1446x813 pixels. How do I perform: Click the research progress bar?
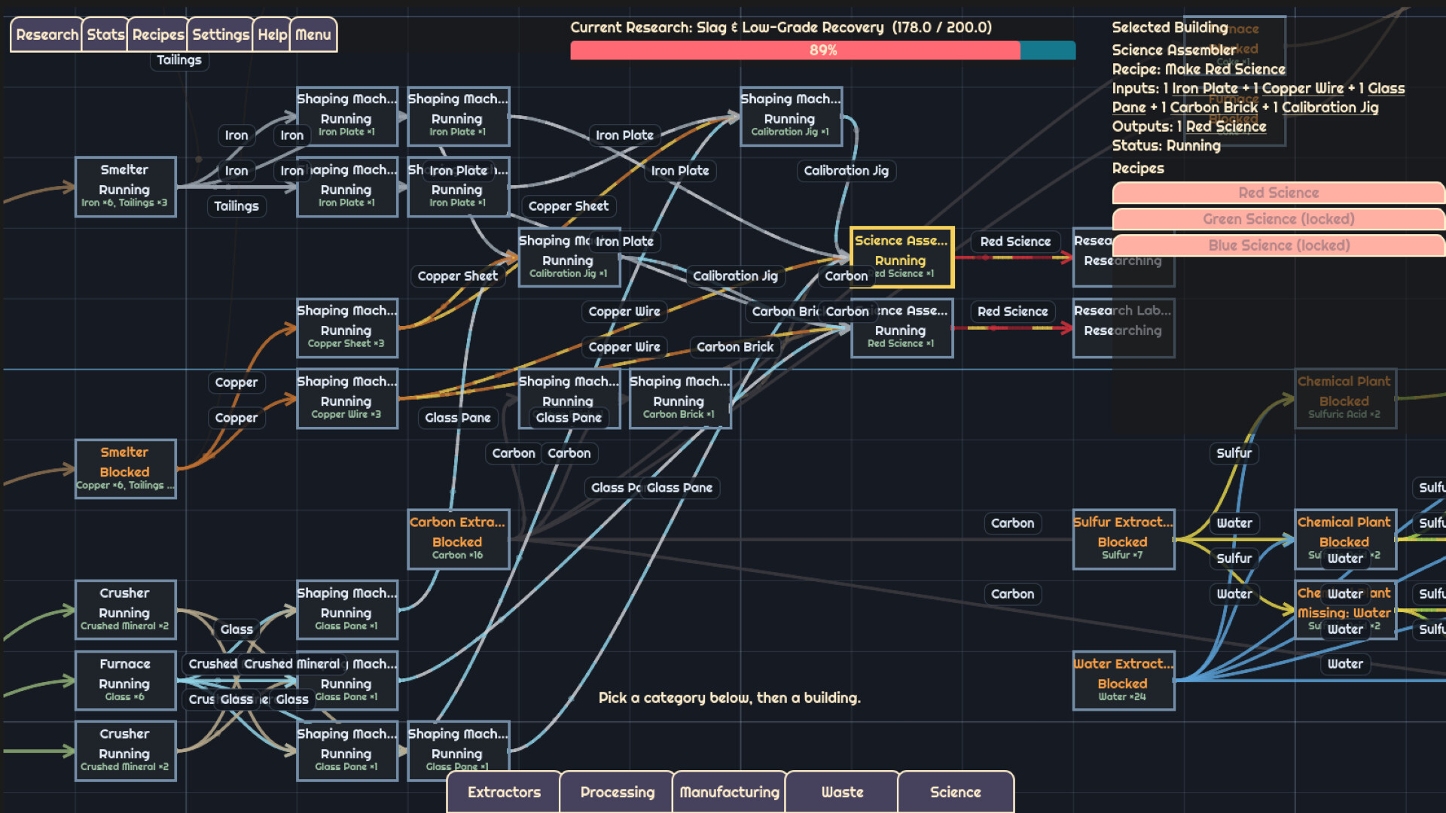pyautogui.click(x=822, y=50)
